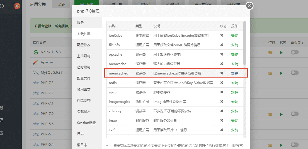Switch to the 配置修改 section
This screenshot has width=308, height=149.
pyautogui.click(x=84, y=45)
